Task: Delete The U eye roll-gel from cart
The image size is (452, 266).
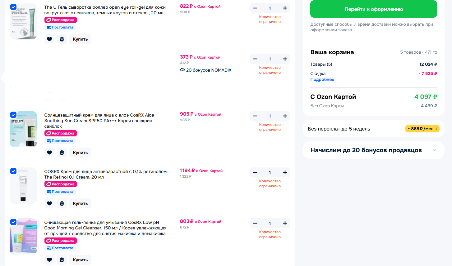Action: pos(62,39)
